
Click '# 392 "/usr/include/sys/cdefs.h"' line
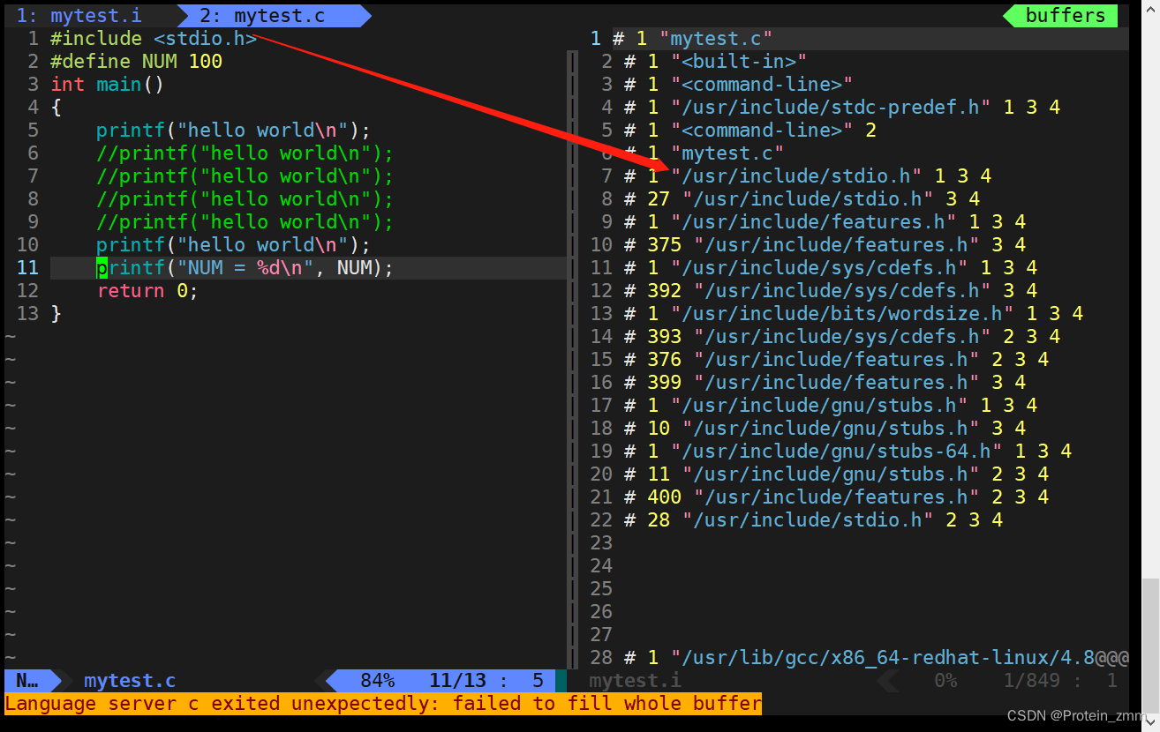point(831,291)
